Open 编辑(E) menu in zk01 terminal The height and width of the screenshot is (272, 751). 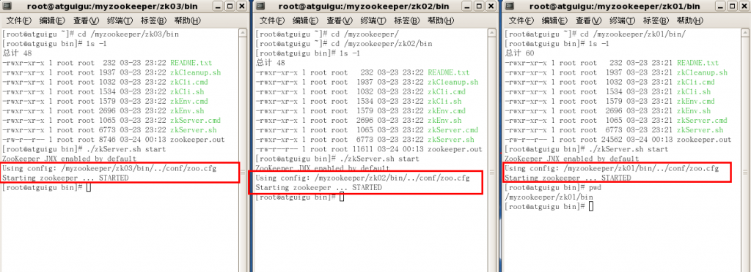554,21
